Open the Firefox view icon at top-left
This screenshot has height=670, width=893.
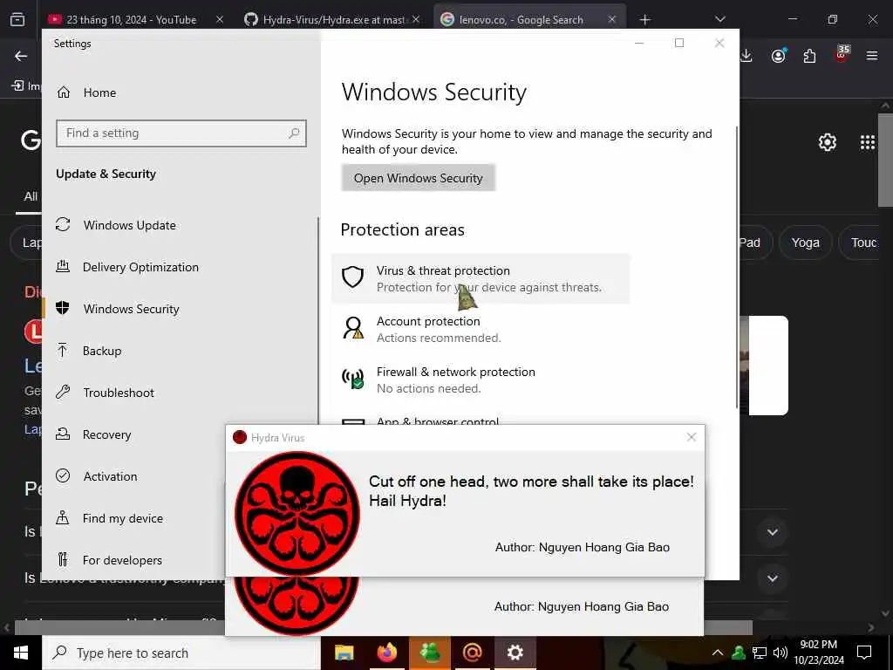pos(17,20)
